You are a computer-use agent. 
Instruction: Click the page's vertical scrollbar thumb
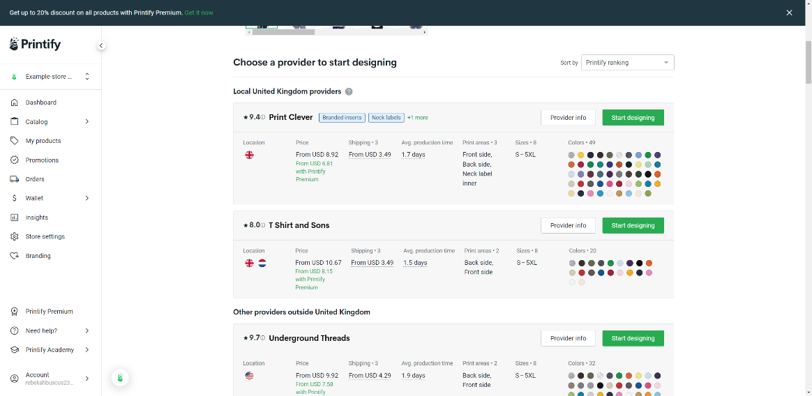pos(809,61)
